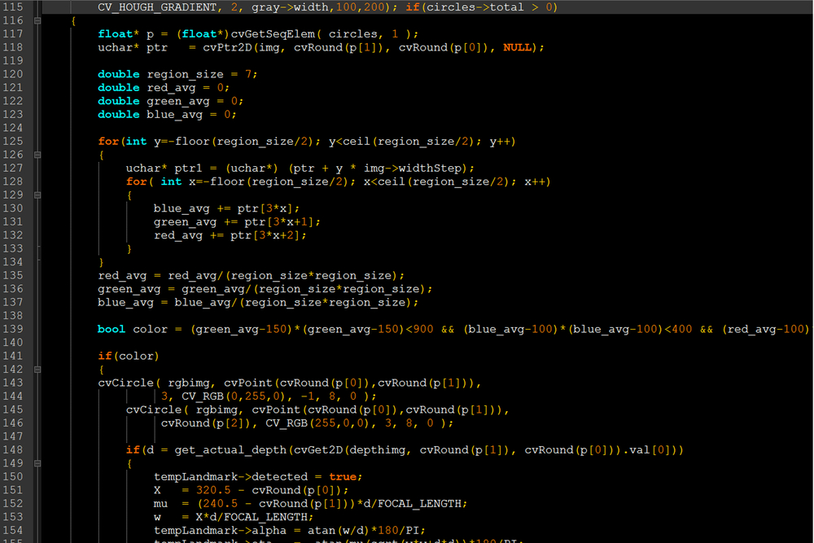Click the bool keyword on line 139

(x=112, y=329)
